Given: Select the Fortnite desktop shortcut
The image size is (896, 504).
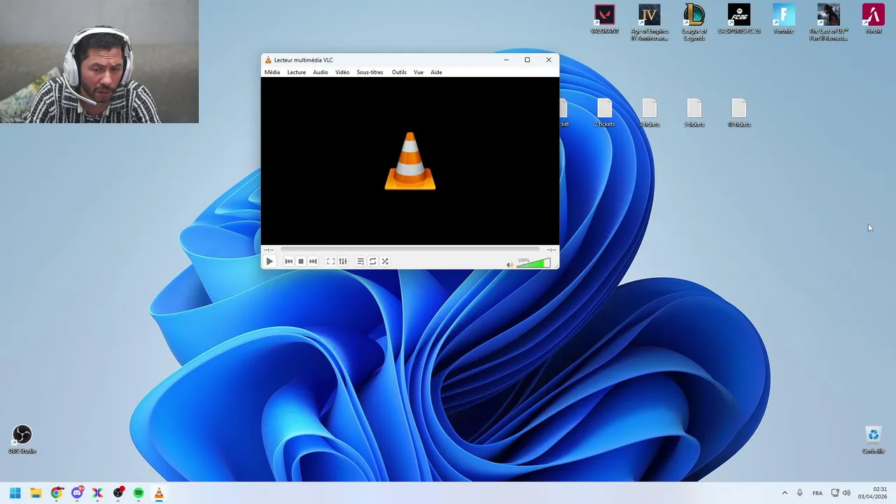Looking at the screenshot, I should [784, 20].
